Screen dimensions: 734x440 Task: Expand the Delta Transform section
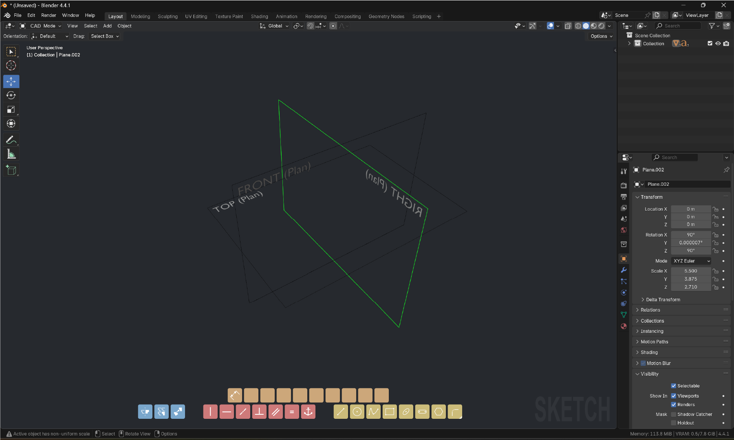click(663, 300)
